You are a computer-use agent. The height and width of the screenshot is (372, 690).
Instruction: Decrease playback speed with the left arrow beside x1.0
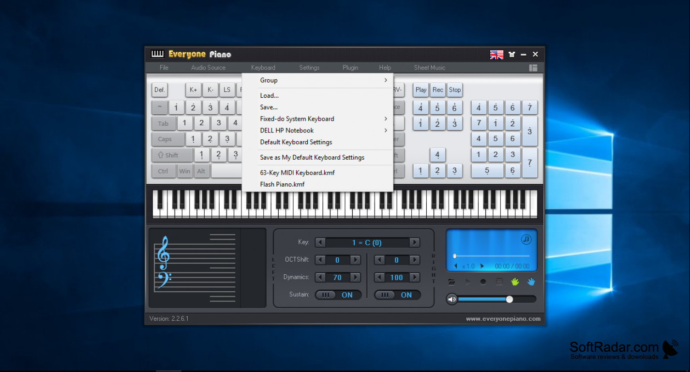click(456, 266)
